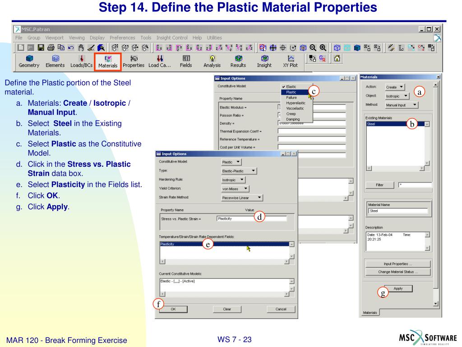
Task: Click the Materials panel vertical scrollbar
Action: pos(436,195)
